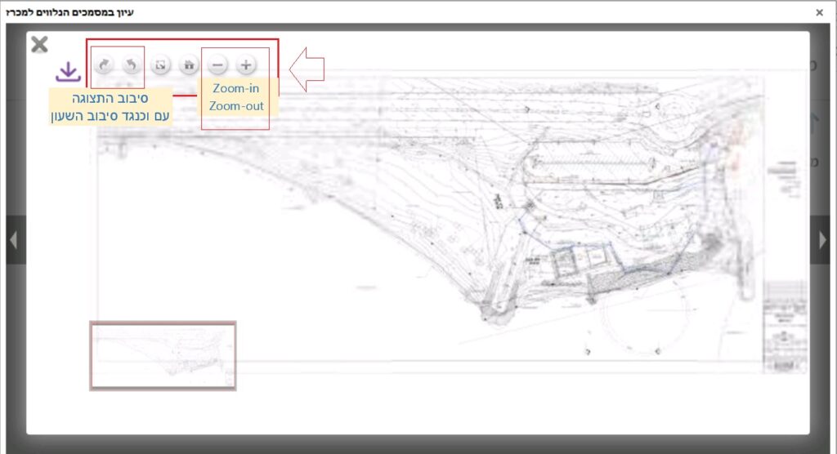Rotate the view counter-clockwise
Screen dimensions: 837x454
(132, 65)
